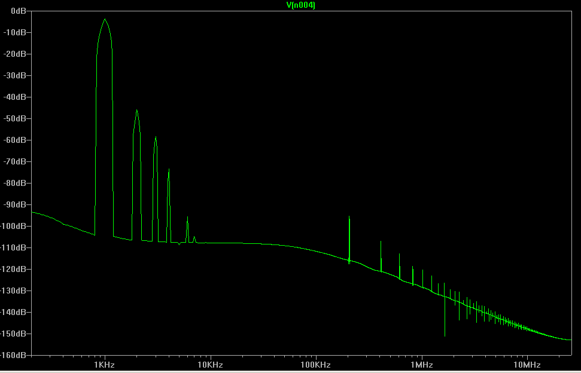The height and width of the screenshot is (373, 581).
Task: Click the -20dB axis label
Action: 15,54
